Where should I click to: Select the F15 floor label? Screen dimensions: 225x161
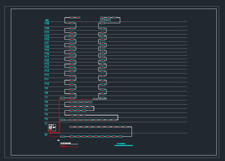pos(47,64)
